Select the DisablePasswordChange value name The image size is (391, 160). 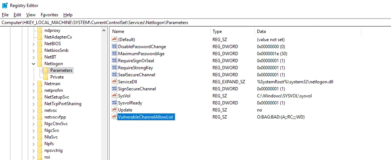pos(142,46)
